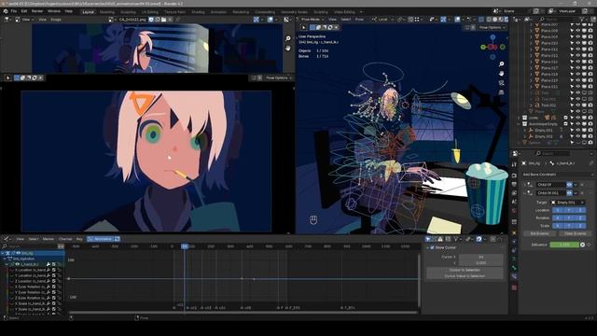597x336 pixels.
Task: Hide Empty.001 with its eye icon
Action: point(578,131)
